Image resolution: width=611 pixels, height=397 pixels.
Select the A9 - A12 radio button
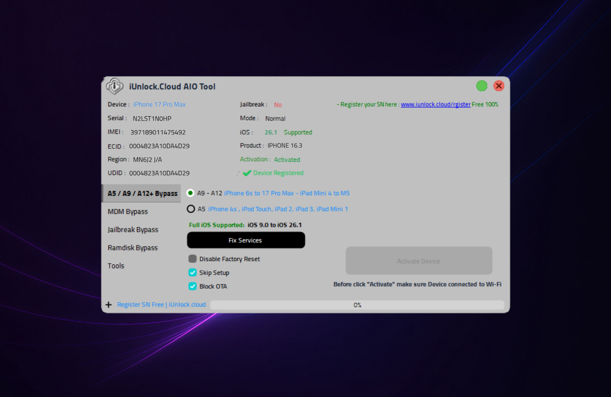(190, 193)
